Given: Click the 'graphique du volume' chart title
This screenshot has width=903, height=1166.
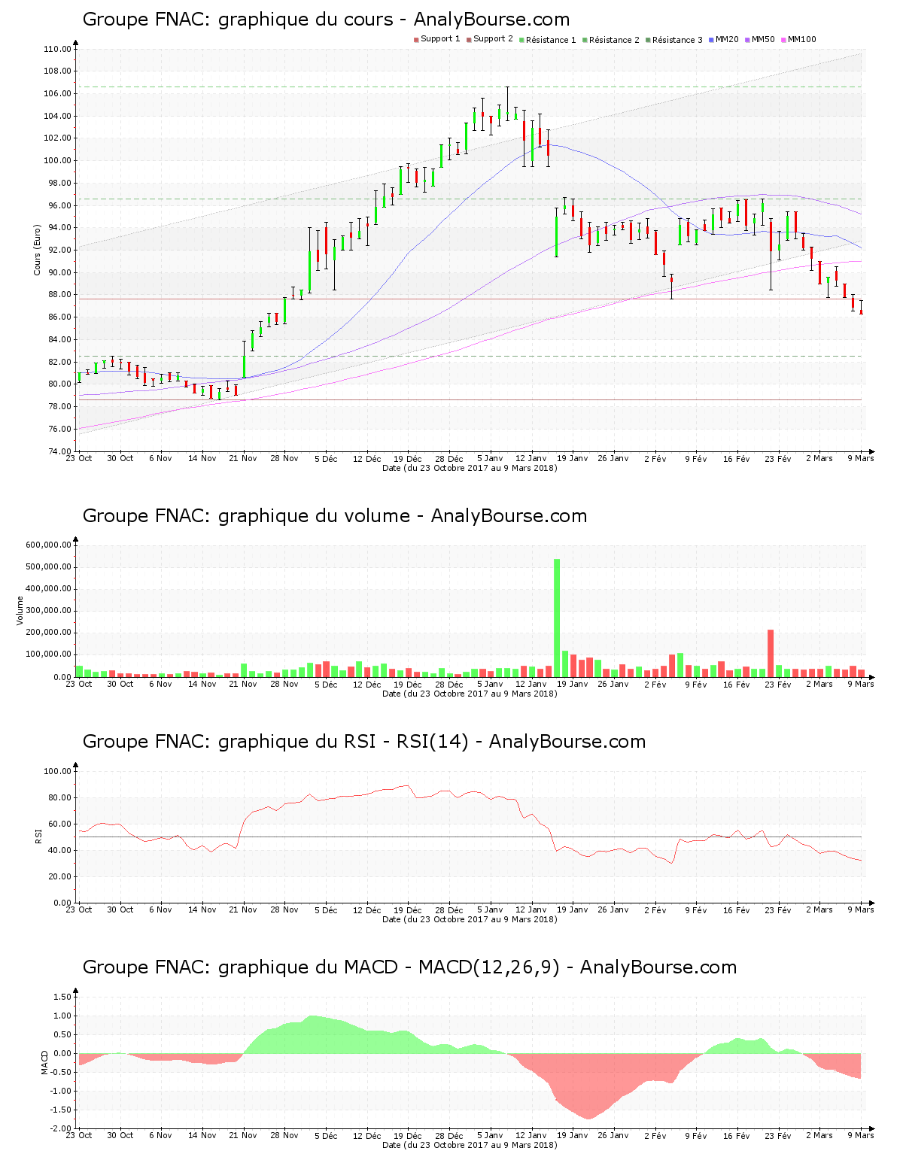Looking at the screenshot, I should tap(335, 516).
